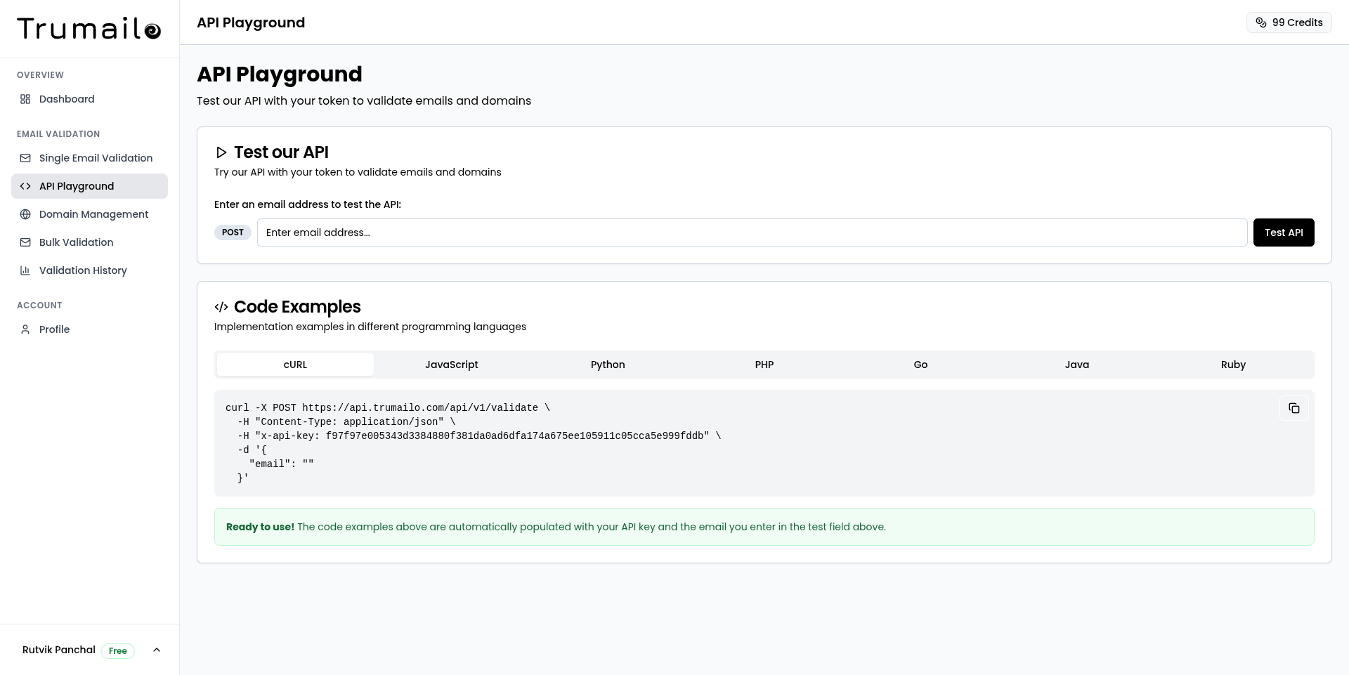Click the Dashboard grid icon
The height and width of the screenshot is (675, 1349).
point(25,99)
